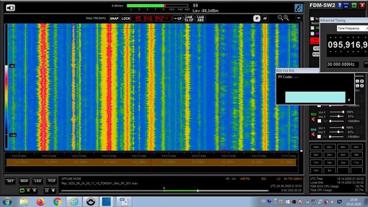Open the LOG panel
Screen dimensions: 368x207
point(38,181)
